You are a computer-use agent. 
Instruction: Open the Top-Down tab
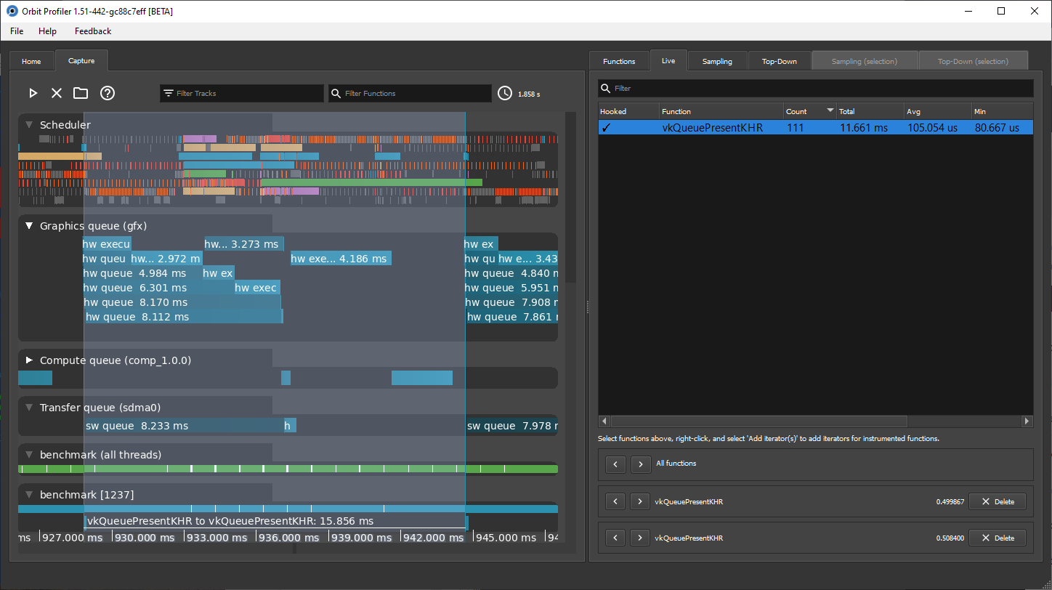[780, 61]
